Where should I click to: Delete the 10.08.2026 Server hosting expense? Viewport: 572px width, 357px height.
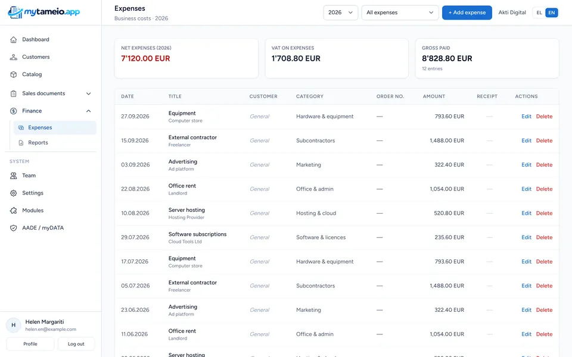pyautogui.click(x=544, y=214)
